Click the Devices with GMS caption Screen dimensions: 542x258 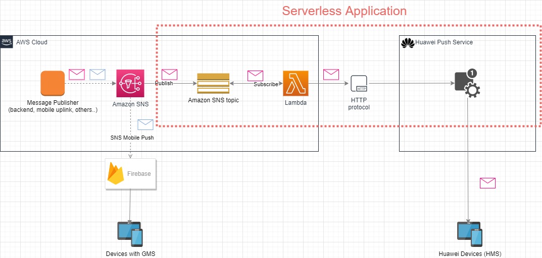tap(131, 254)
